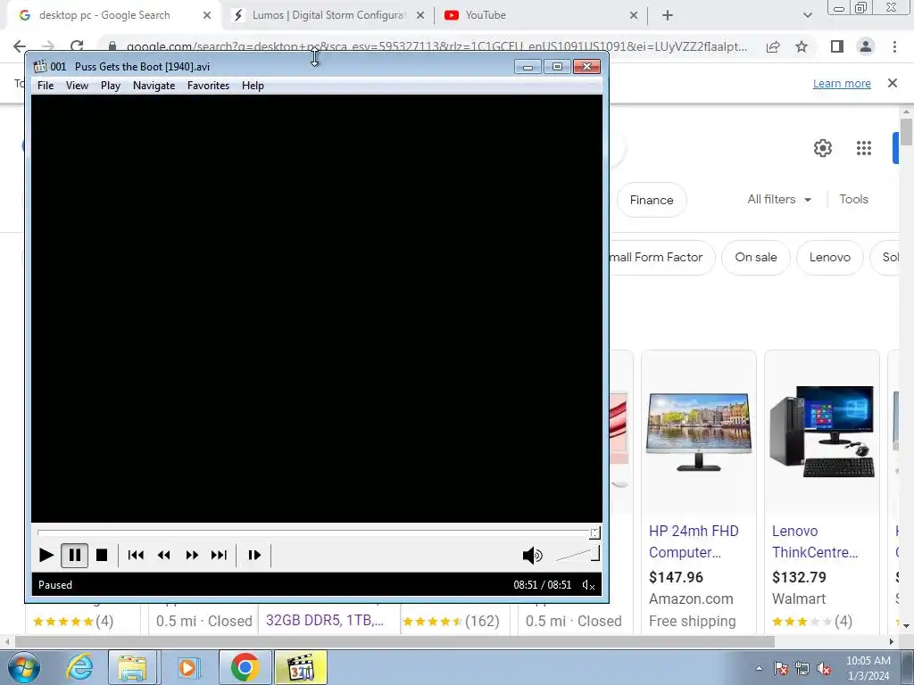Step one frame forward in player
This screenshot has width=914, height=685.
coord(254,555)
